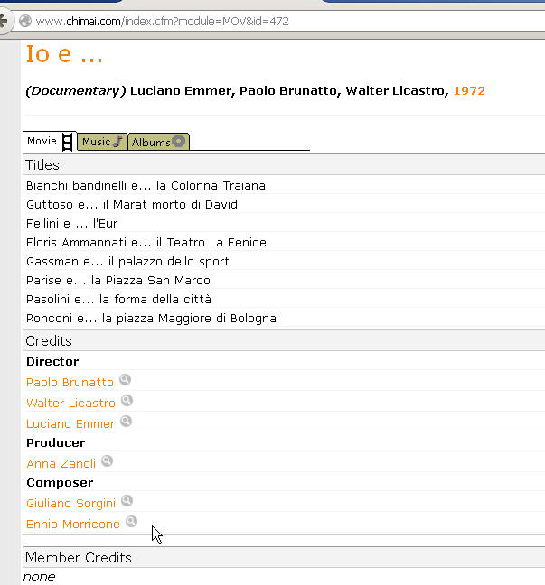Click the search icon beside Walter Licastro
Image resolution: width=545 pixels, height=585 pixels.
pyautogui.click(x=127, y=401)
